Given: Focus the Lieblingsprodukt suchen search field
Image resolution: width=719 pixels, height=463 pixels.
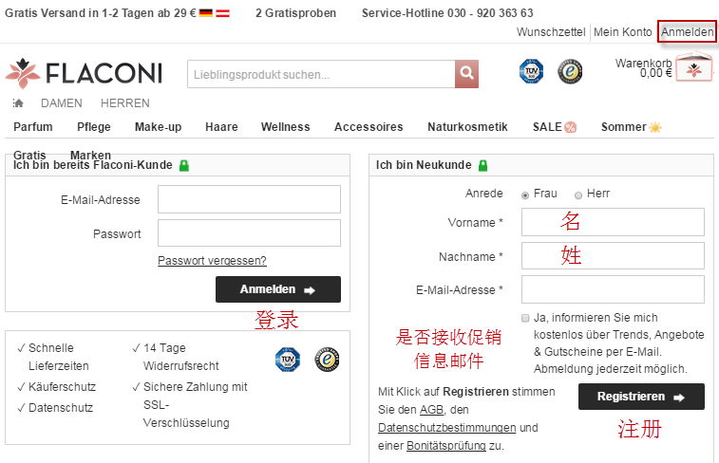Looking at the screenshot, I should point(321,74).
